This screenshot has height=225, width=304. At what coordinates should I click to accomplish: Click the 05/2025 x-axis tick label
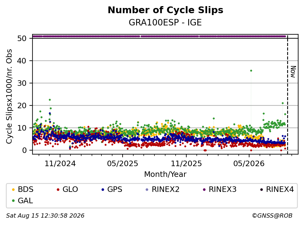[x=123, y=164]
